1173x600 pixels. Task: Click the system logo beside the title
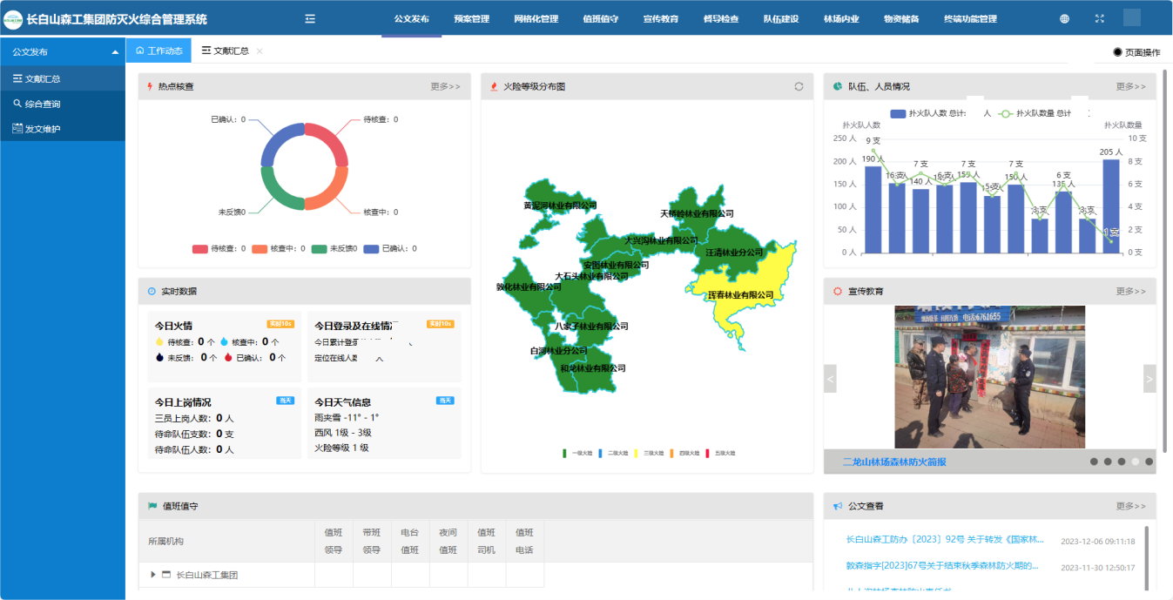[x=13, y=18]
